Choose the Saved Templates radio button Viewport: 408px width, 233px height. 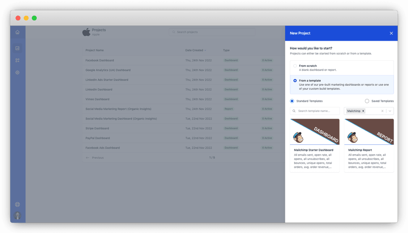[367, 101]
